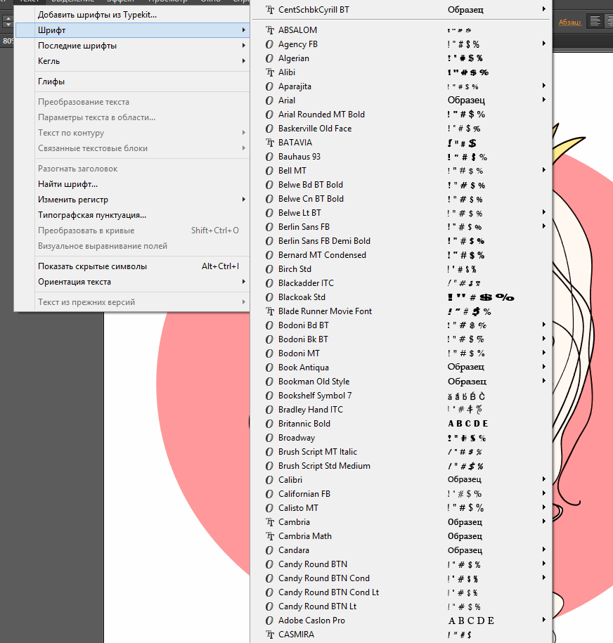This screenshot has width=613, height=643.
Task: Click the icon for Brush Script Std Medium
Action: click(x=269, y=466)
